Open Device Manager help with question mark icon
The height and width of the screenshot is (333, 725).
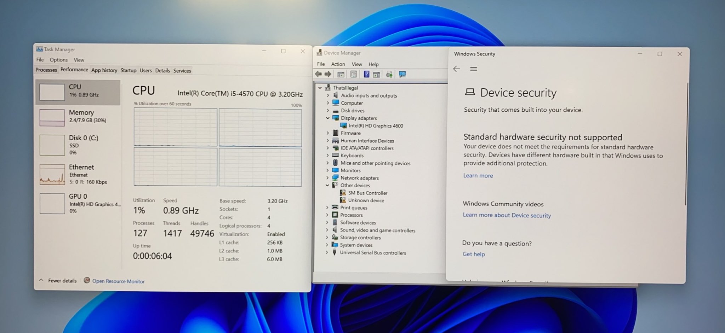pos(367,74)
